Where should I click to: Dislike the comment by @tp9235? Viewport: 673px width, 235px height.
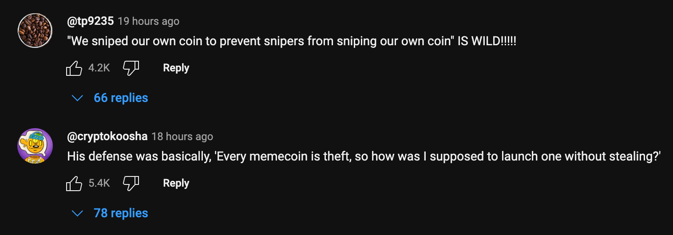131,68
